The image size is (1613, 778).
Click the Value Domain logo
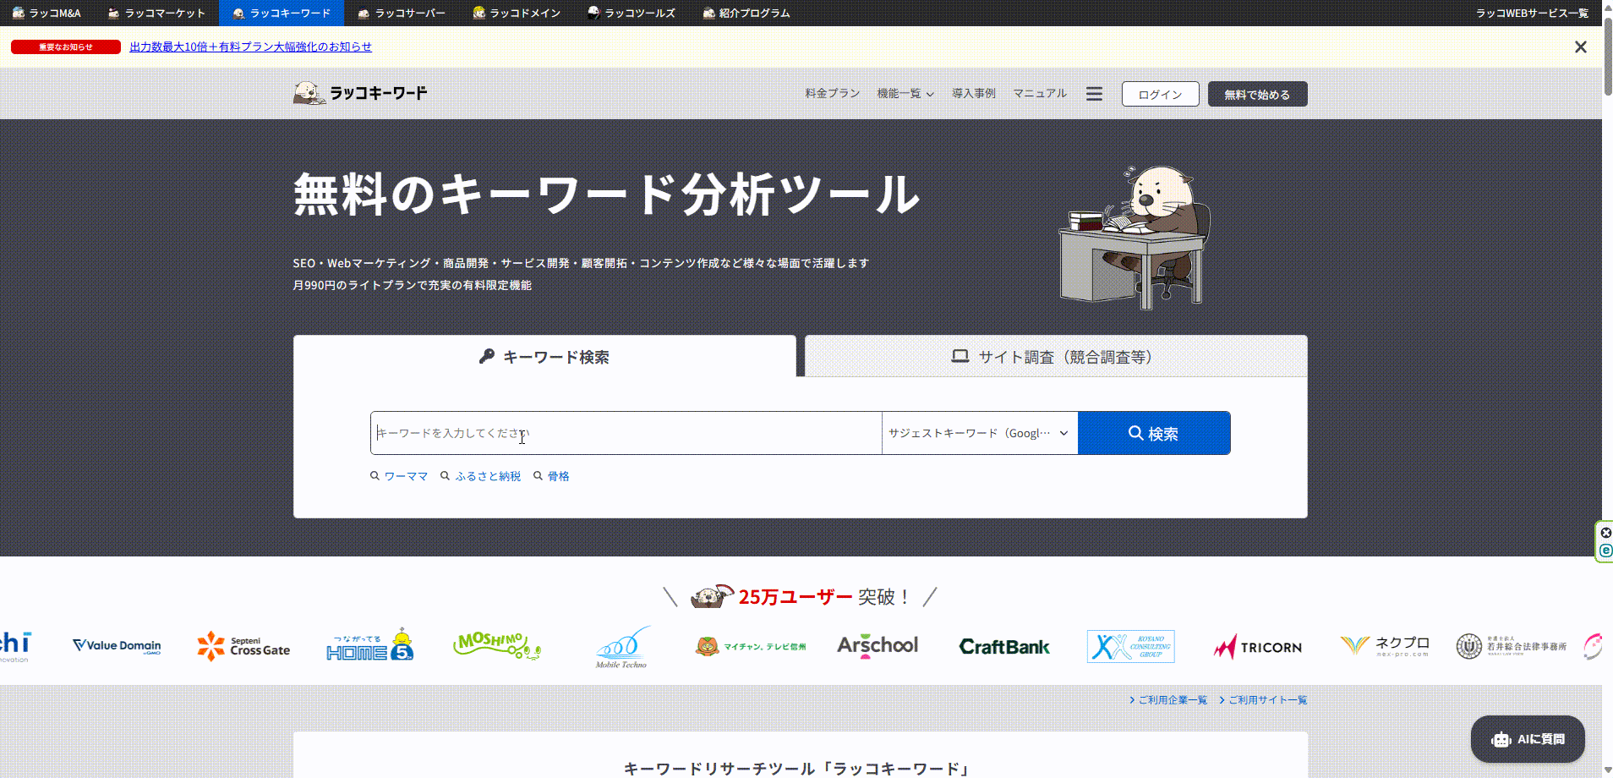click(117, 646)
